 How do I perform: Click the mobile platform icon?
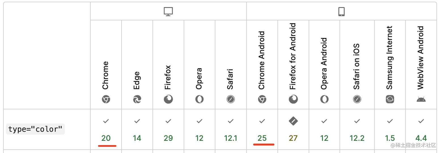[342, 12]
